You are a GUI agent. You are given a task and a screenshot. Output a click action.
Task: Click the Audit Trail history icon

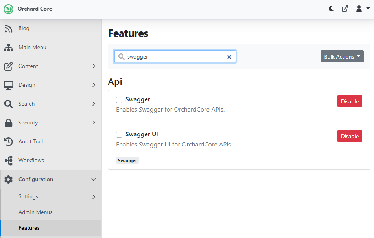click(x=8, y=141)
